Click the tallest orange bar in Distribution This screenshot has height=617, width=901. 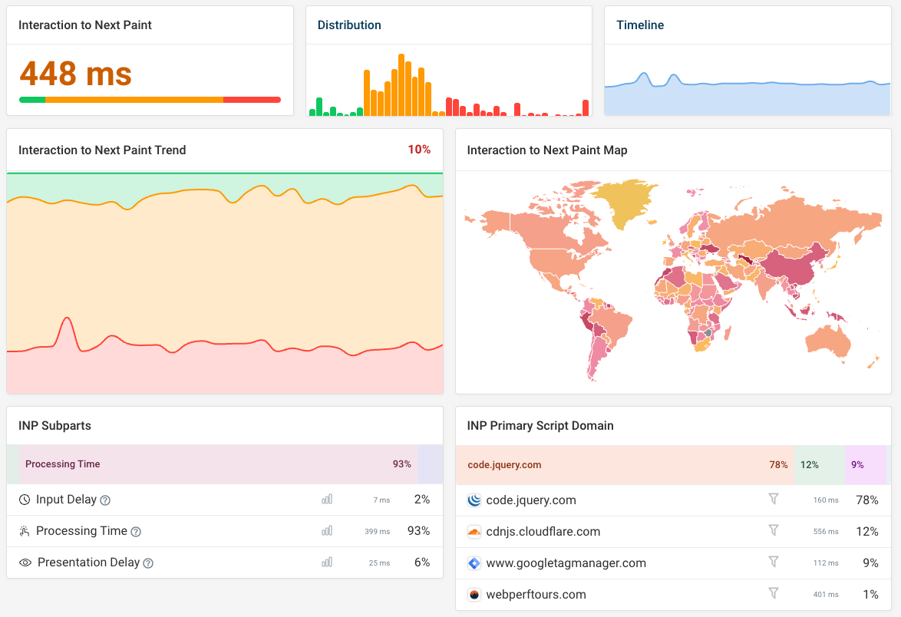pos(401,85)
